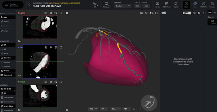Toggle Myocardium visibility
This screenshot has height=112, width=217.
8,58
